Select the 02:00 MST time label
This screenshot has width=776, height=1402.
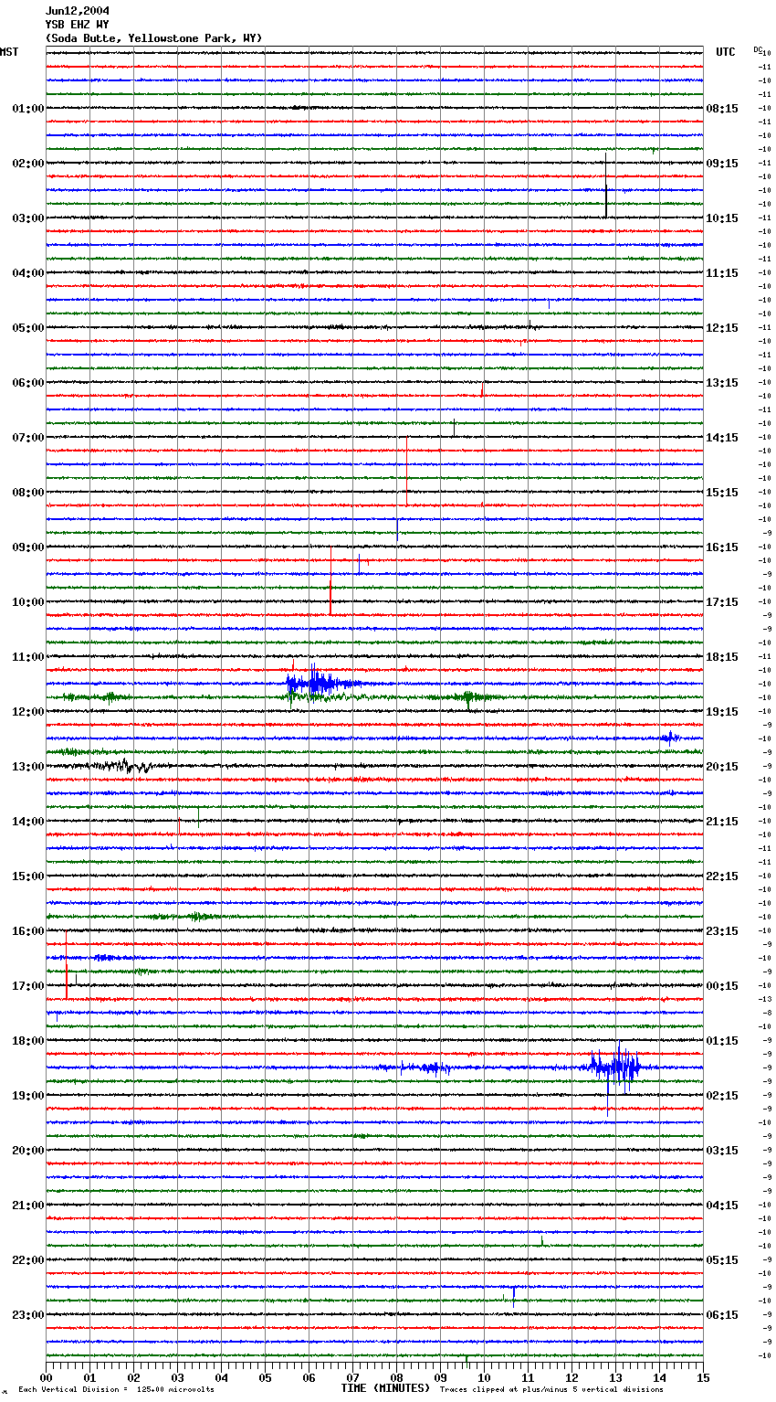[28, 164]
